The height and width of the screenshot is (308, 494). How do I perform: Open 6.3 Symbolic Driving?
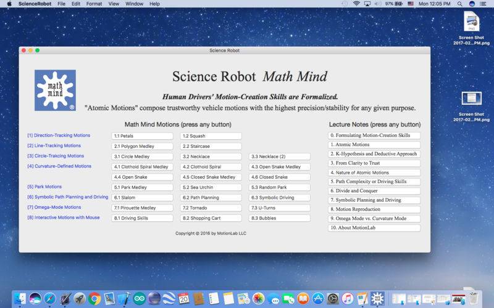tap(280, 197)
